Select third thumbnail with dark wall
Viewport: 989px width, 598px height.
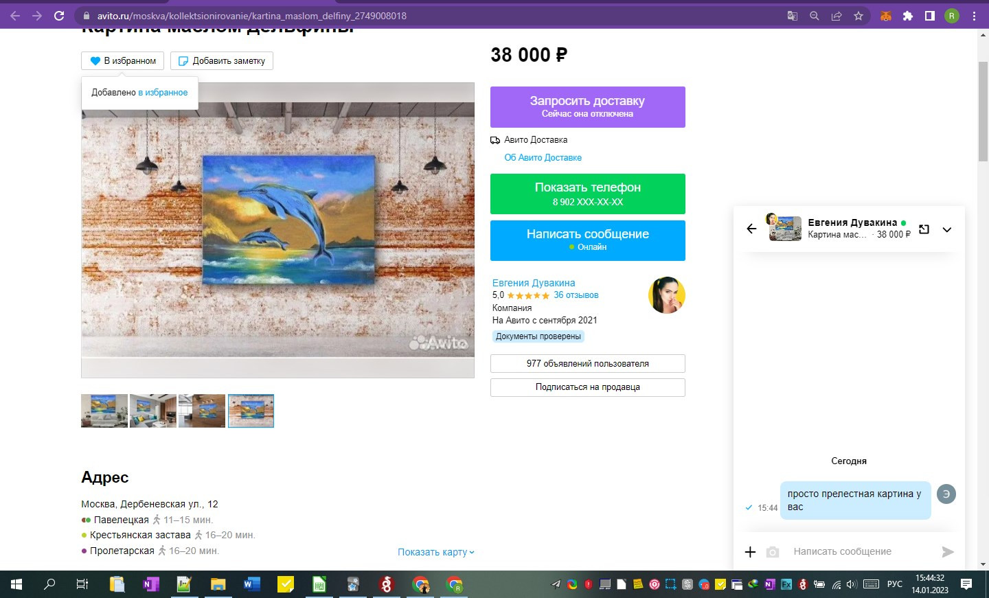click(x=202, y=411)
